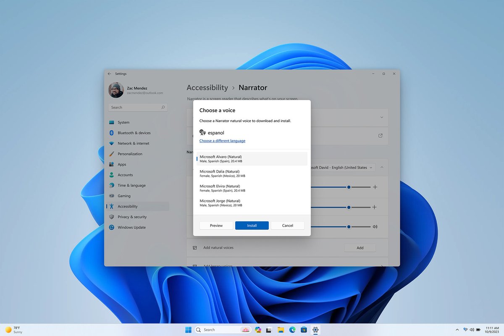The image size is (504, 336).
Task: Collapse the expanded voice settings chevron
Action: [x=382, y=167]
